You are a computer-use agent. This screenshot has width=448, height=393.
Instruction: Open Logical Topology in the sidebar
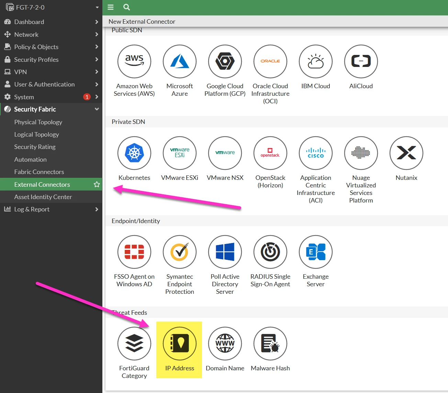pos(36,135)
